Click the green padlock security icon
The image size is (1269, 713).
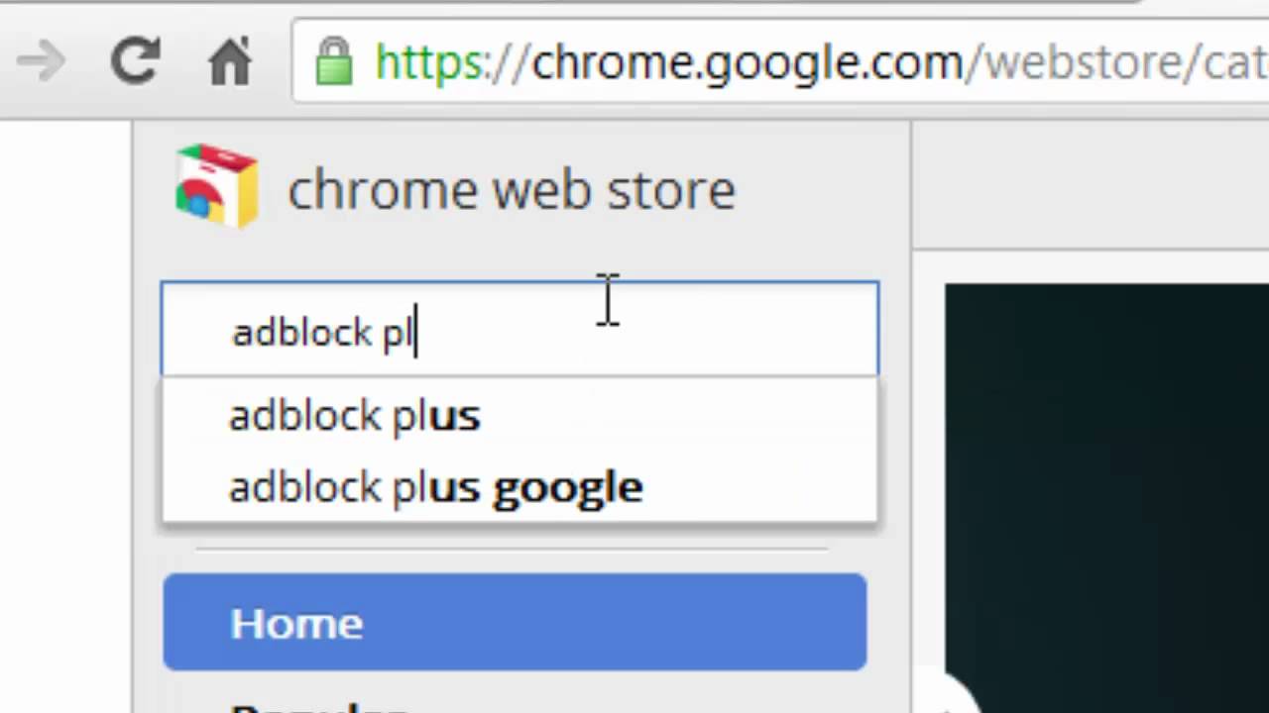(x=334, y=62)
